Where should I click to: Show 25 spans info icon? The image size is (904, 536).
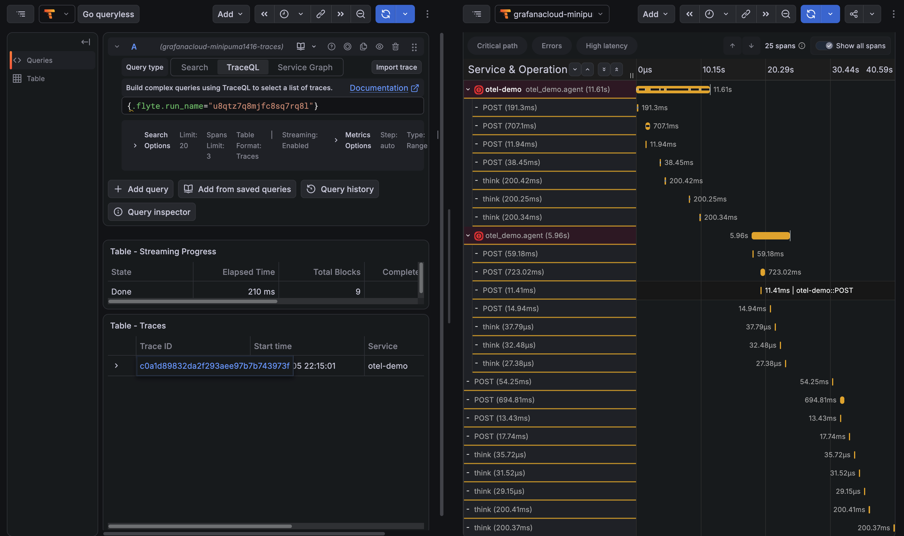(802, 45)
